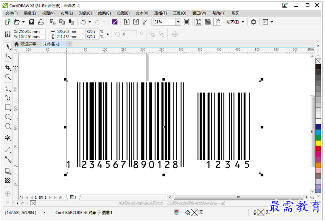Screen dimensions: 325x221
Task: Select the Text tool (字)
Action: coord(8,138)
